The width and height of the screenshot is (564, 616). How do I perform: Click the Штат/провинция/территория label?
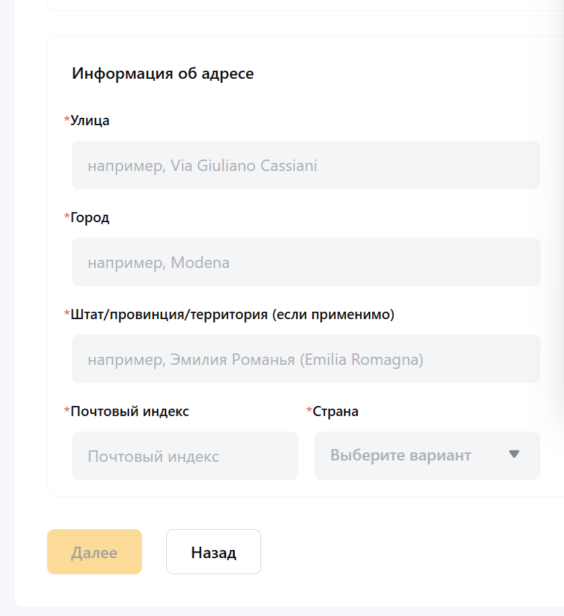tap(232, 314)
